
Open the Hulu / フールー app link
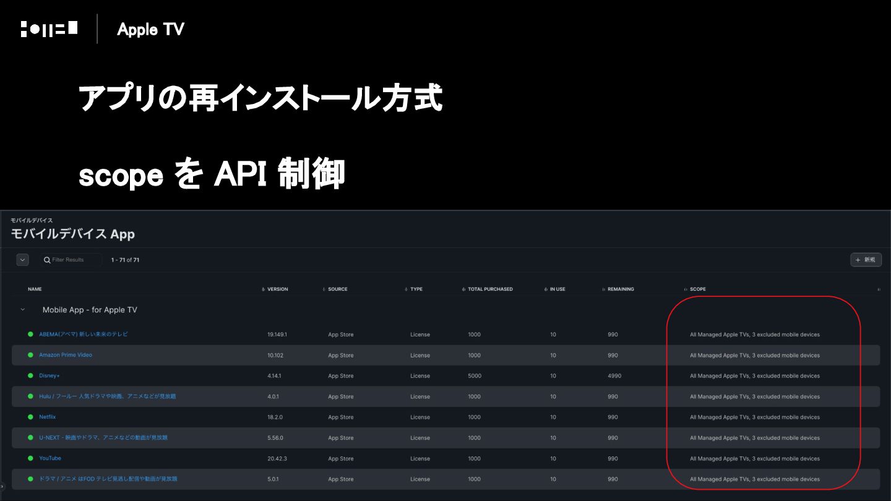coord(108,396)
